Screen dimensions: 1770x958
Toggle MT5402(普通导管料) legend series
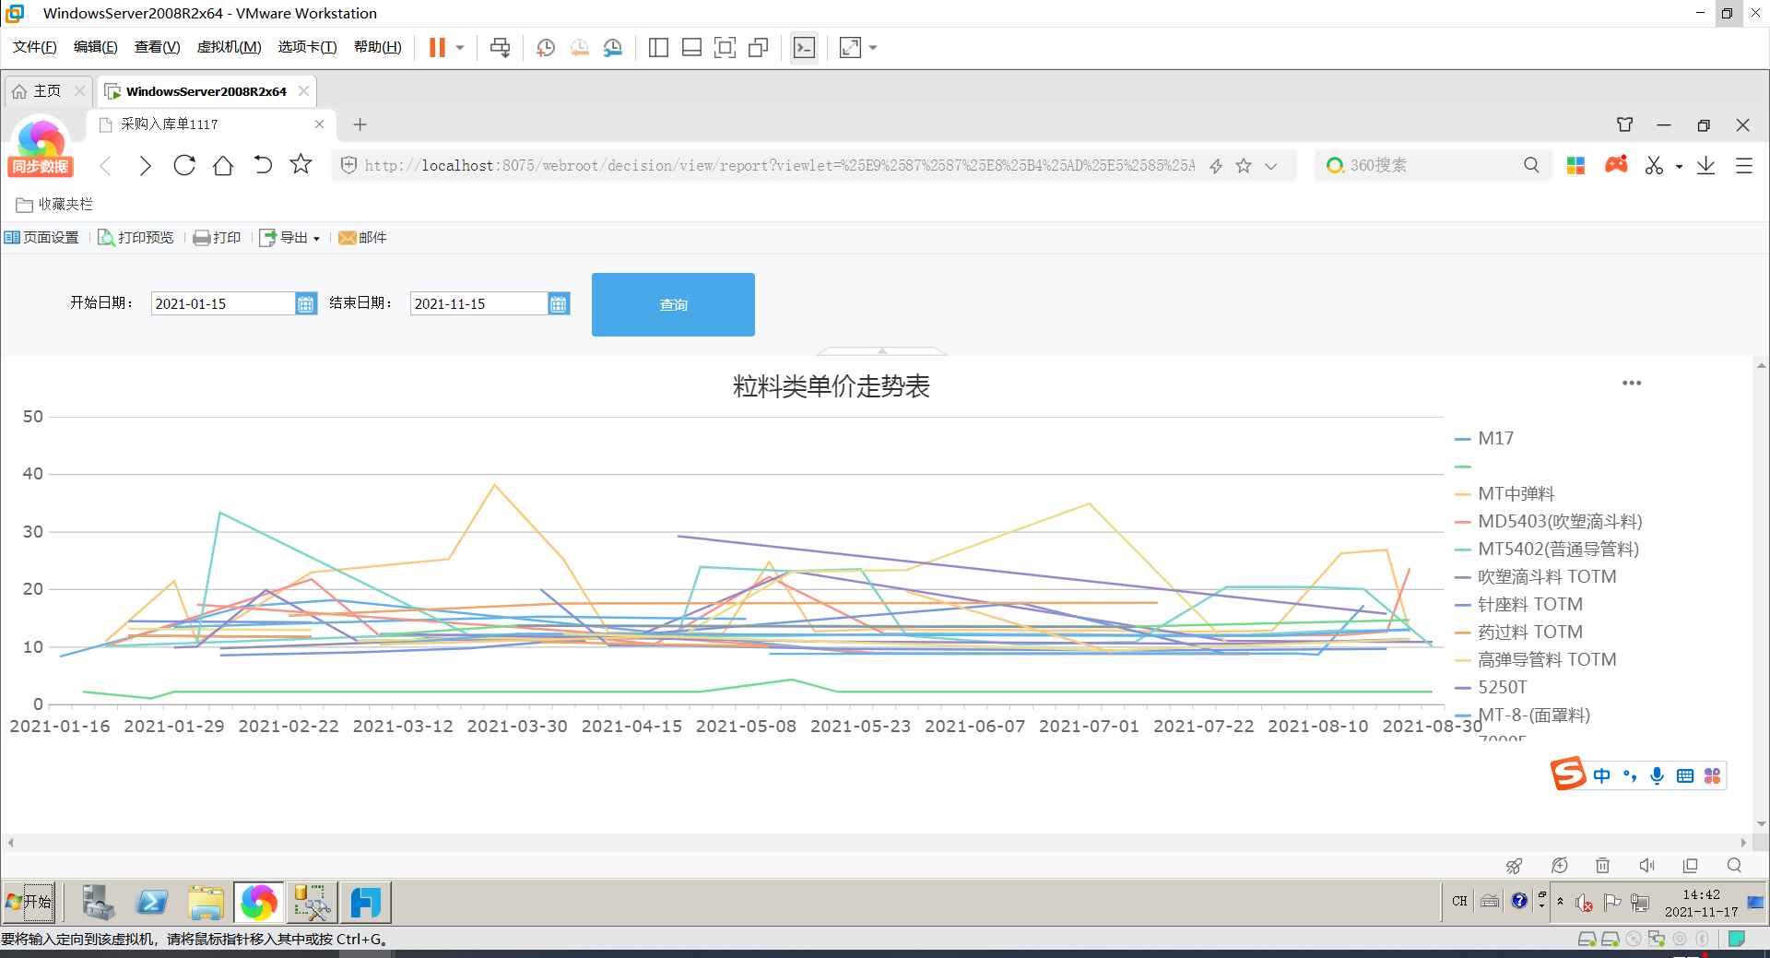coord(1547,550)
